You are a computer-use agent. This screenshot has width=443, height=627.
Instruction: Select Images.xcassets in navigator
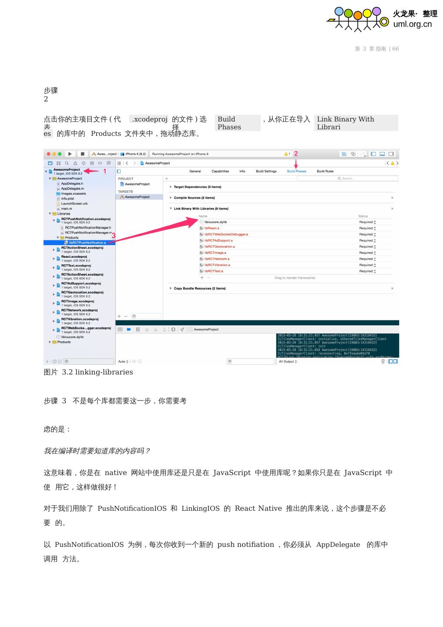71,194
